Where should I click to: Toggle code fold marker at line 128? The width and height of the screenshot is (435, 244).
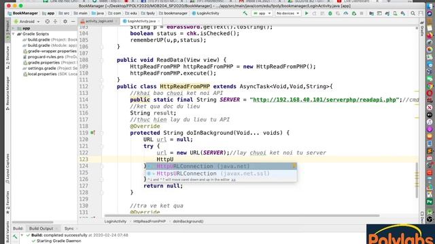102,192
